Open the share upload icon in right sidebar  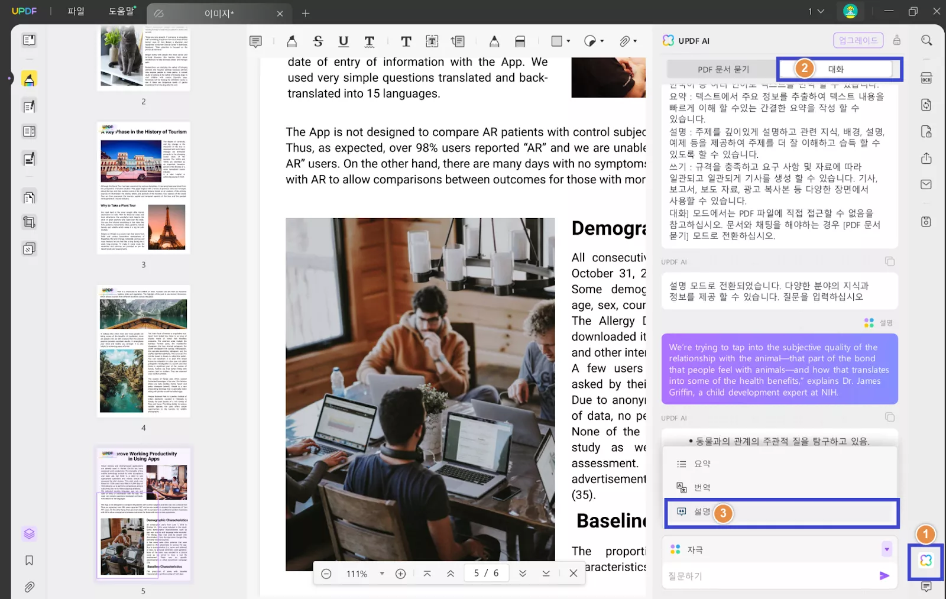tap(926, 158)
